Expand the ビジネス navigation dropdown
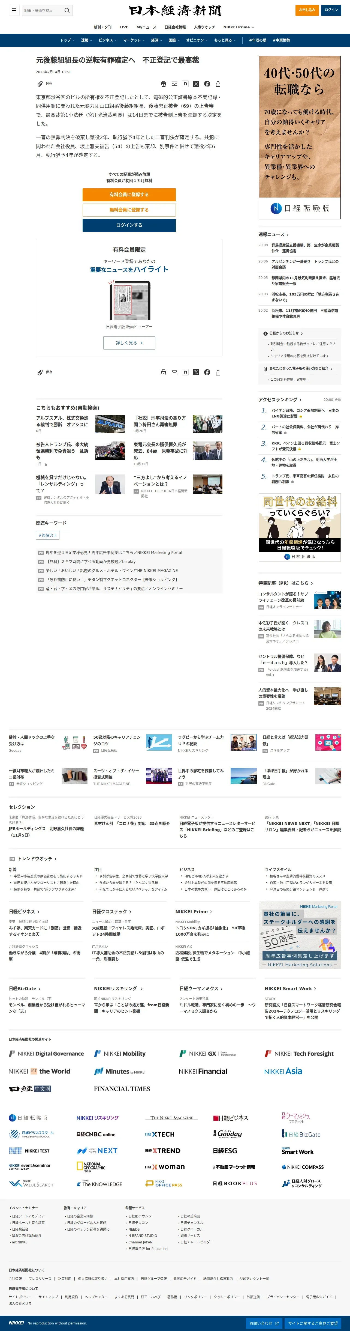Image resolution: width=350 pixels, height=1331 pixels. point(107,40)
